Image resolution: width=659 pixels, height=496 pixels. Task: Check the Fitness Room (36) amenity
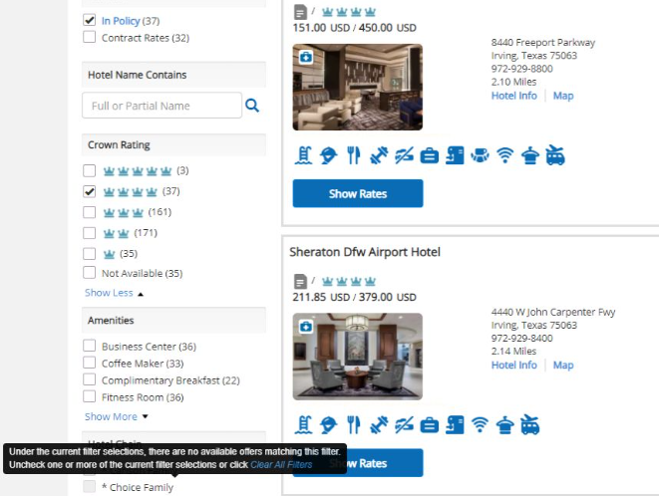tap(89, 396)
